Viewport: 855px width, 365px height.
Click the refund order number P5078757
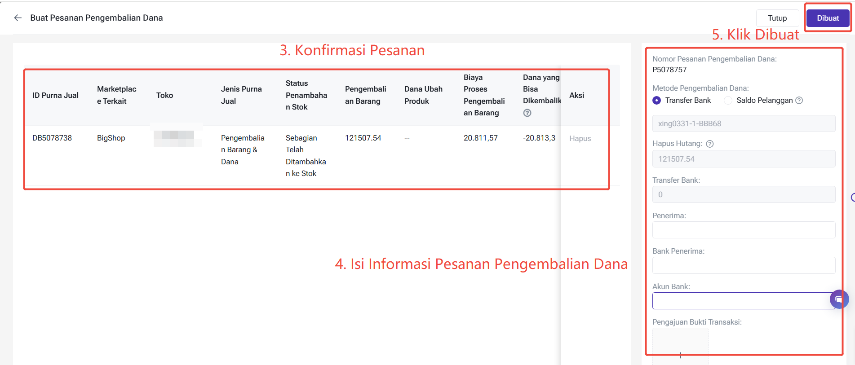669,70
